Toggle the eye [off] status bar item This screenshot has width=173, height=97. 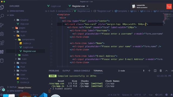159,95
